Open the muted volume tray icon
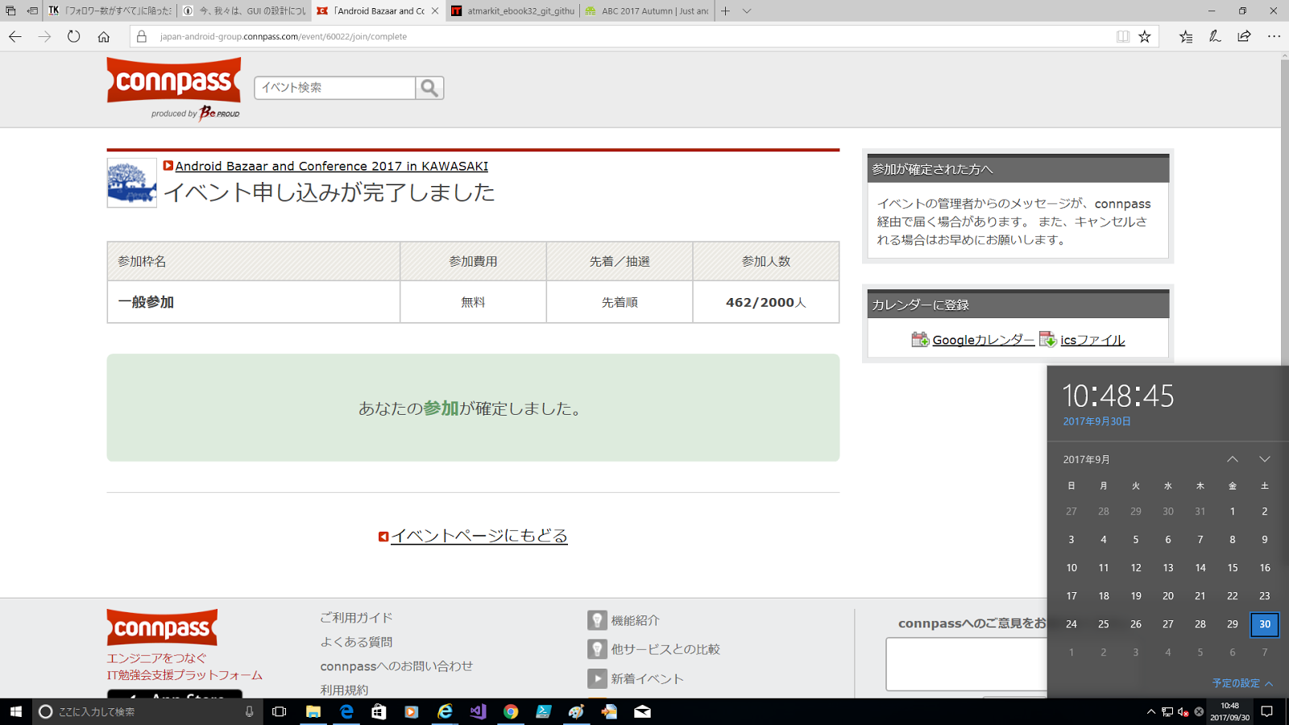 pos(1183,711)
